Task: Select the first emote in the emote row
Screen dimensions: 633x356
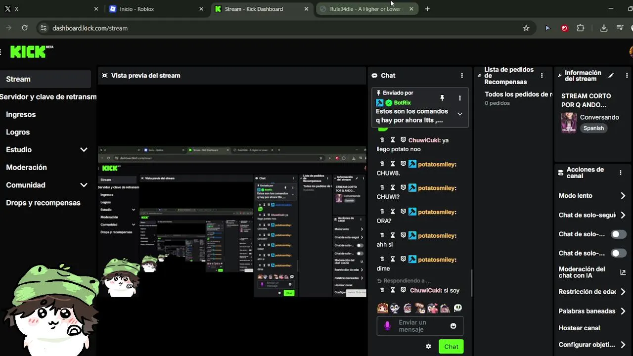Action: tap(382, 308)
